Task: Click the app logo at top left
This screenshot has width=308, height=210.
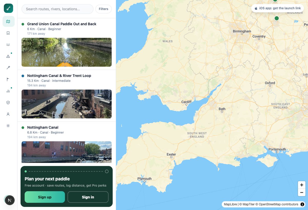Action: coord(8,8)
